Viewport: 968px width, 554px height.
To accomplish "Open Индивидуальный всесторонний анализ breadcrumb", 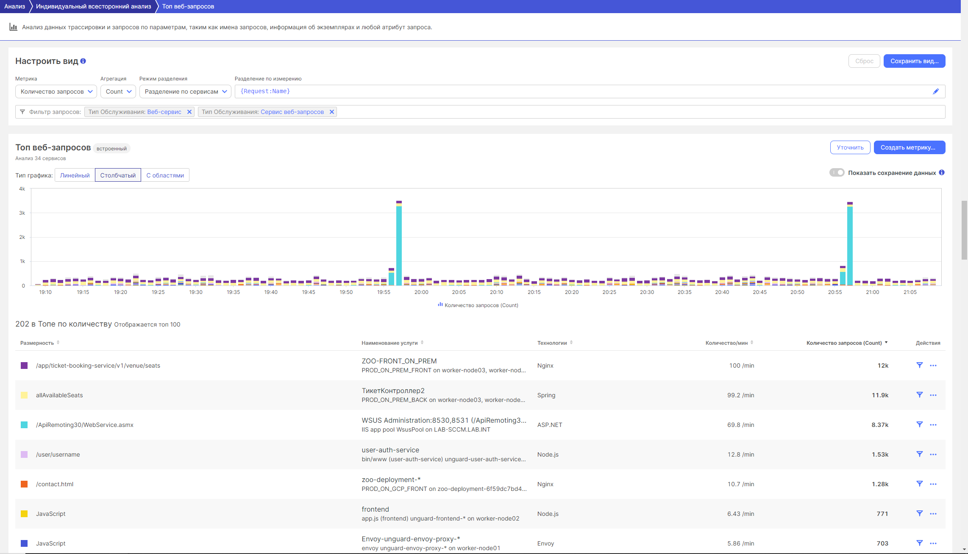I will pyautogui.click(x=93, y=6).
